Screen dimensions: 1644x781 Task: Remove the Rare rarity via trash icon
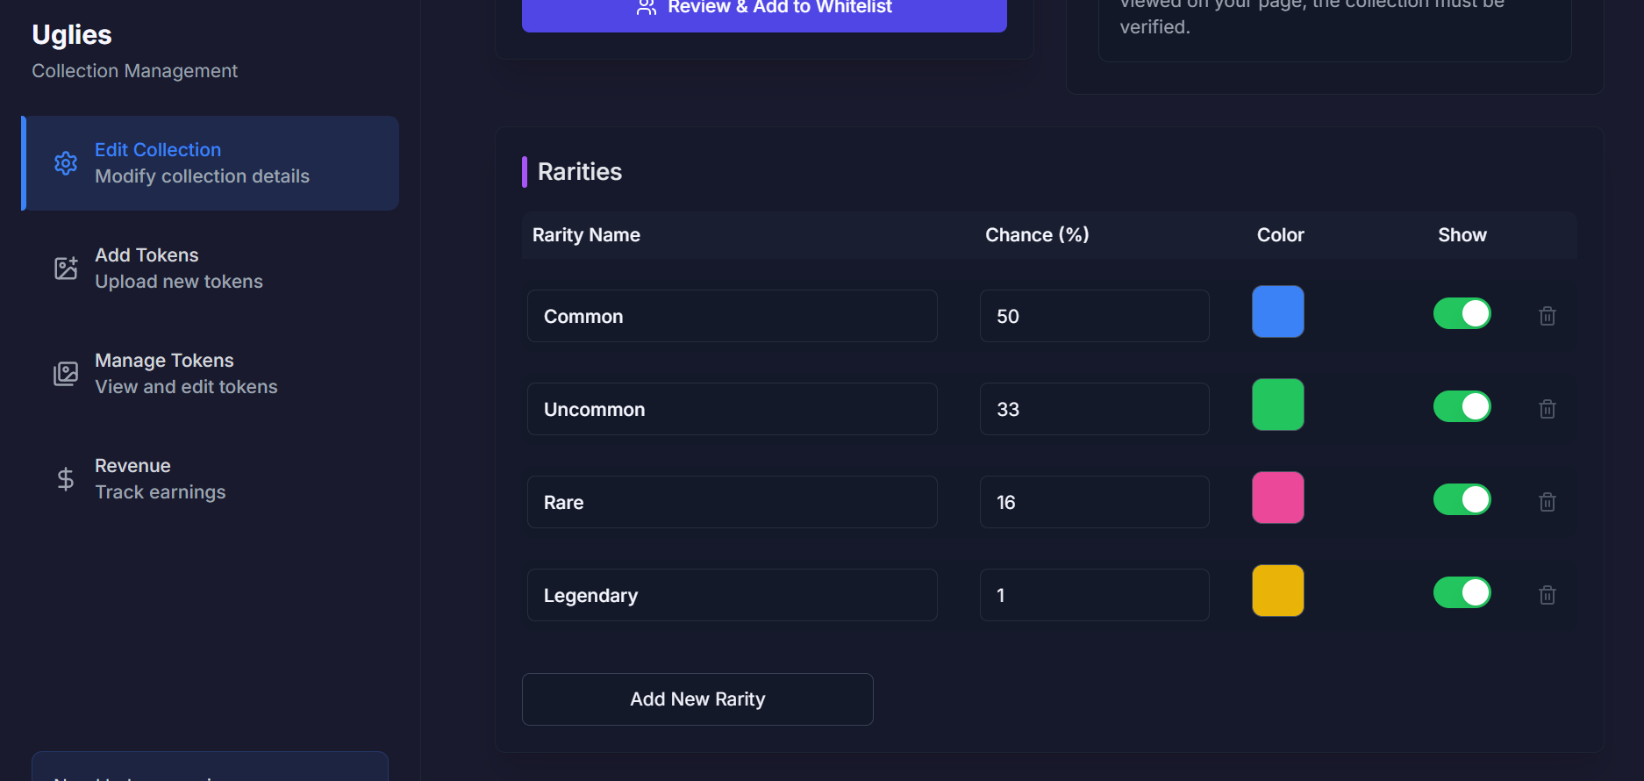tap(1548, 502)
